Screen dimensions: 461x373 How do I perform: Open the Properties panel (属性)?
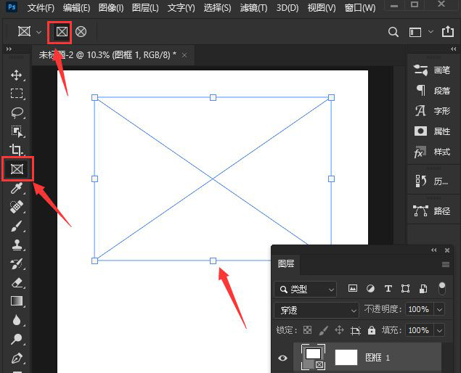pos(432,131)
